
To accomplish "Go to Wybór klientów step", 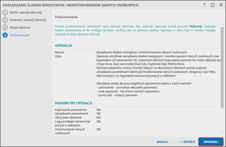I will coord(20,27).
